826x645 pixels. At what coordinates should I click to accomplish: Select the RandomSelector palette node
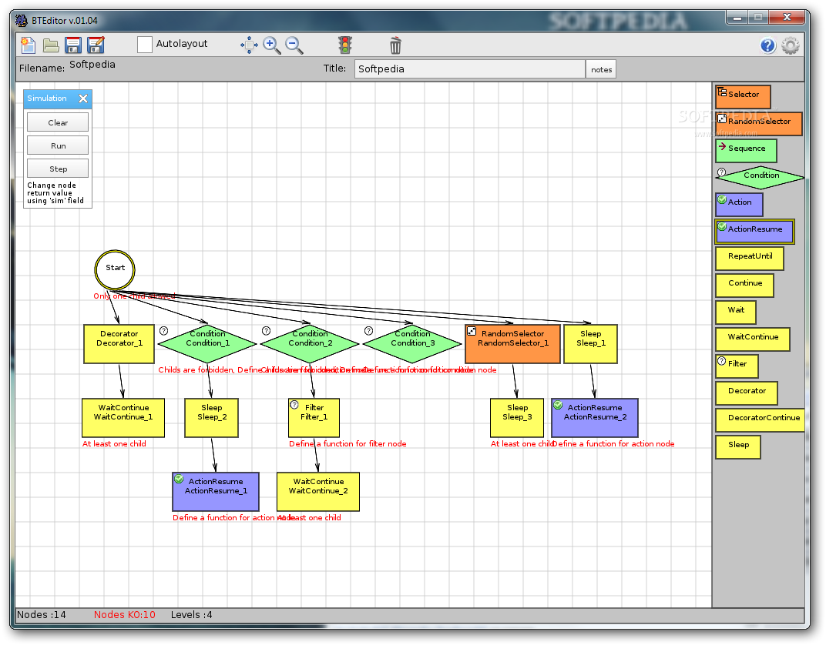coord(758,124)
